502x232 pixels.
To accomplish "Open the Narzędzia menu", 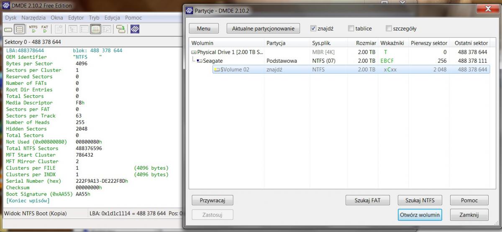I will coord(33,18).
